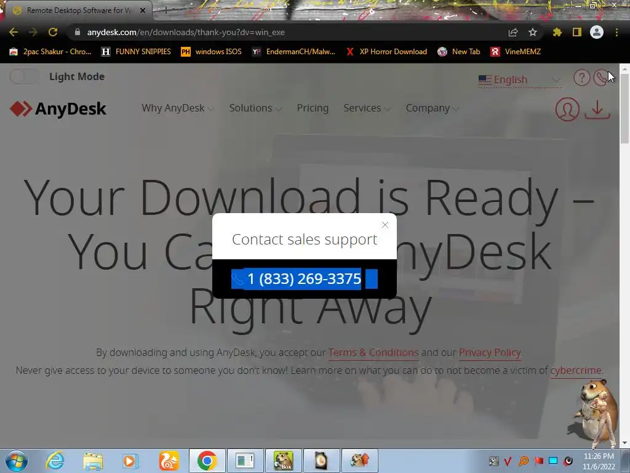Viewport: 630px width, 473px height.
Task: Expand the Services menu
Action: [x=367, y=108]
